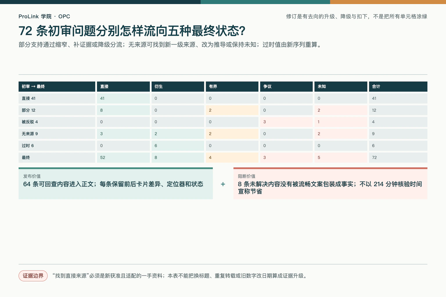Click the 直接 cell 3 in 无来源 9 row

point(123,134)
